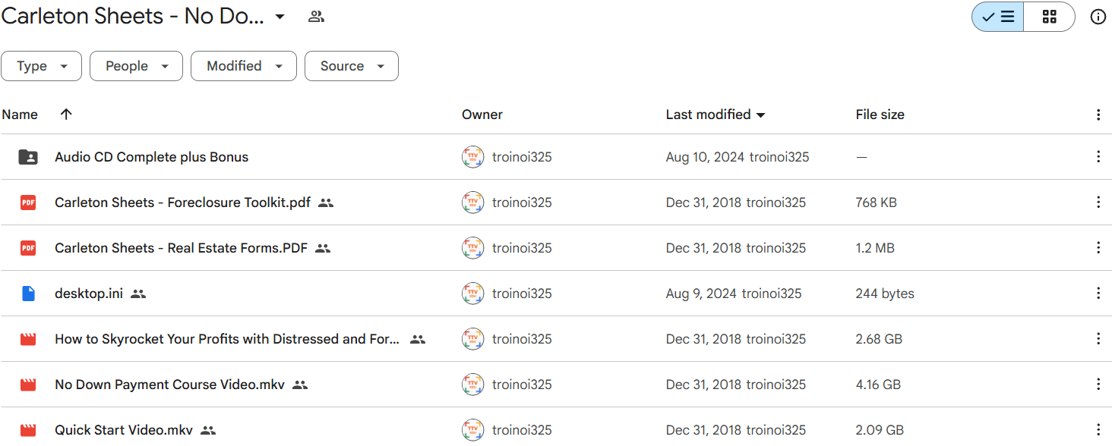This screenshot has width=1112, height=446.
Task: Open the view details info icon
Action: pyautogui.click(x=1098, y=17)
